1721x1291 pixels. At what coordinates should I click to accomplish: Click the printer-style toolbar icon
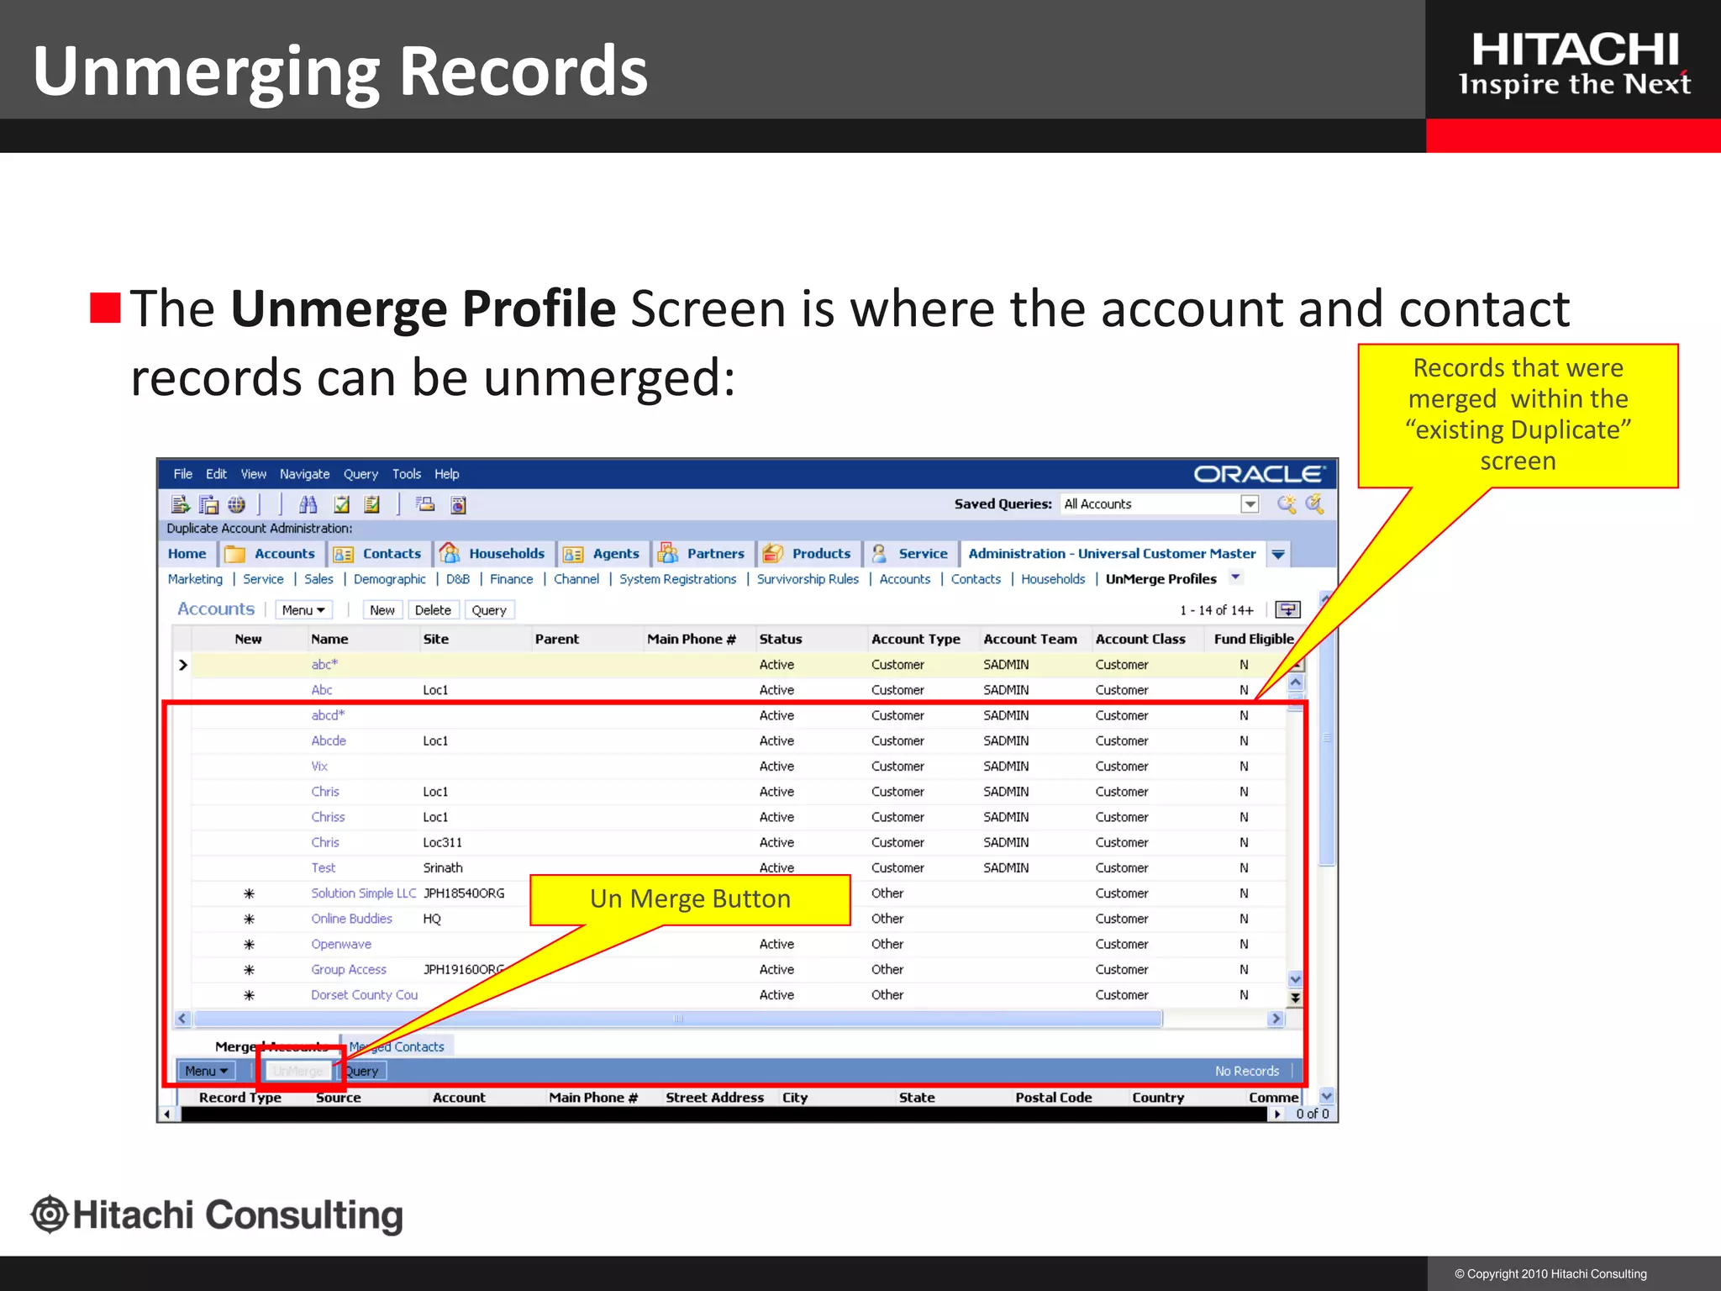click(426, 504)
